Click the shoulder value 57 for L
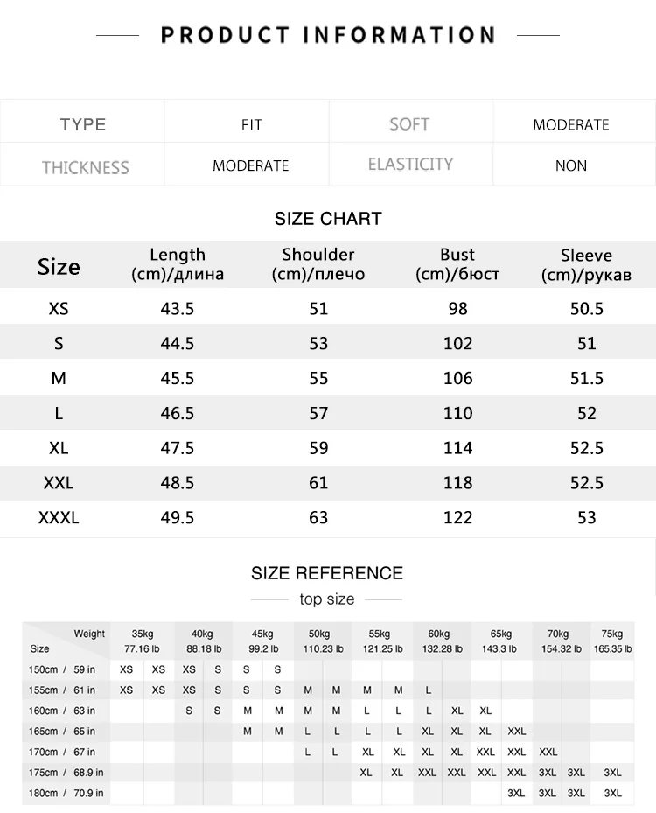Viewport: 656px width, 813px height. [x=318, y=413]
